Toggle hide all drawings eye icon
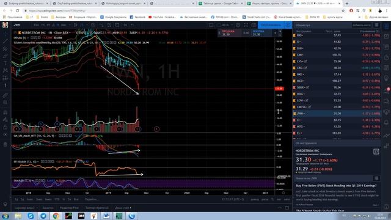The image size is (391, 220). coord(5,134)
